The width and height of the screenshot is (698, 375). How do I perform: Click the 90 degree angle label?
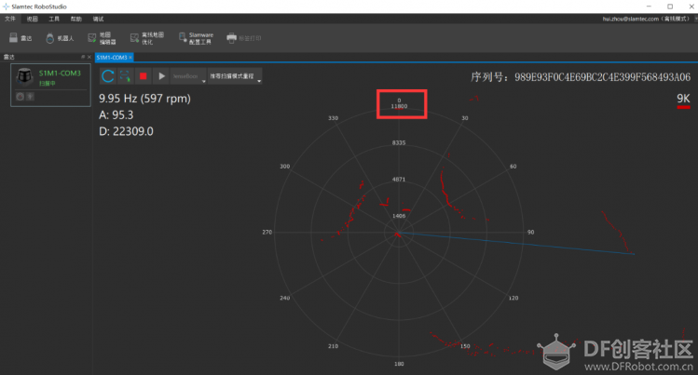(530, 232)
